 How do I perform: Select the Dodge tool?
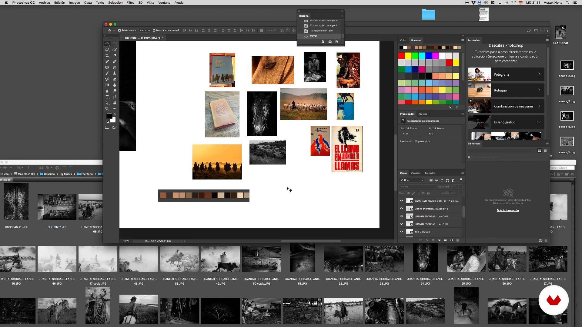pyautogui.click(x=115, y=91)
